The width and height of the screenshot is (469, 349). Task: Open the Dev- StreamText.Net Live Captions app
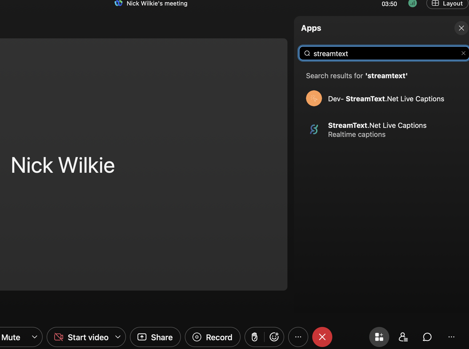(381, 99)
